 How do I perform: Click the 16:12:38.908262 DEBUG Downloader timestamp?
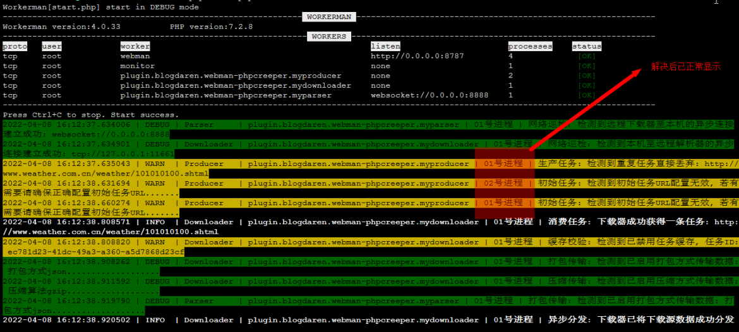pos(66,261)
